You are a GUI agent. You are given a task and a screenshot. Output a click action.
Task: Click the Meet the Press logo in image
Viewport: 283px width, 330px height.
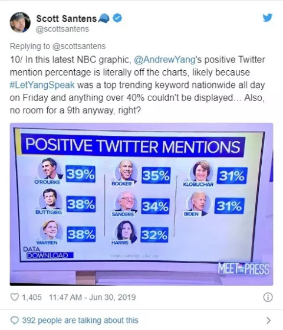[243, 269]
